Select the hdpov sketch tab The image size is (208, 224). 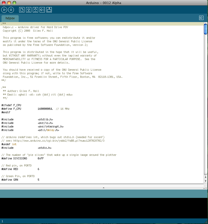[10, 18]
